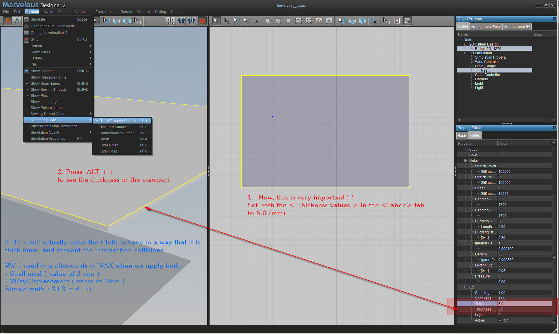The height and width of the screenshot is (334, 559).
Task: Select the Internal Polygon tool
Action: [x=299, y=21]
